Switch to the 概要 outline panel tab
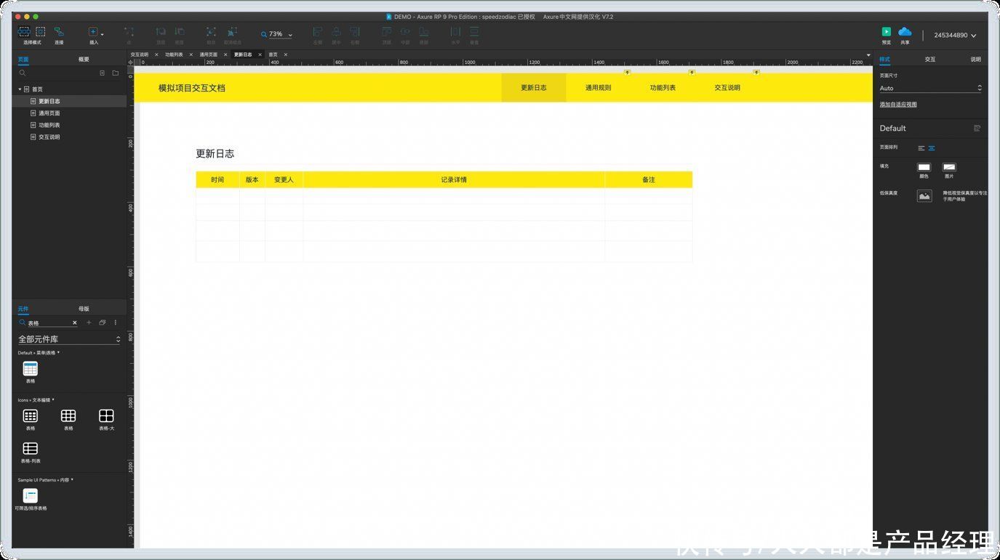Screen dimensions: 1000x560 84,60
